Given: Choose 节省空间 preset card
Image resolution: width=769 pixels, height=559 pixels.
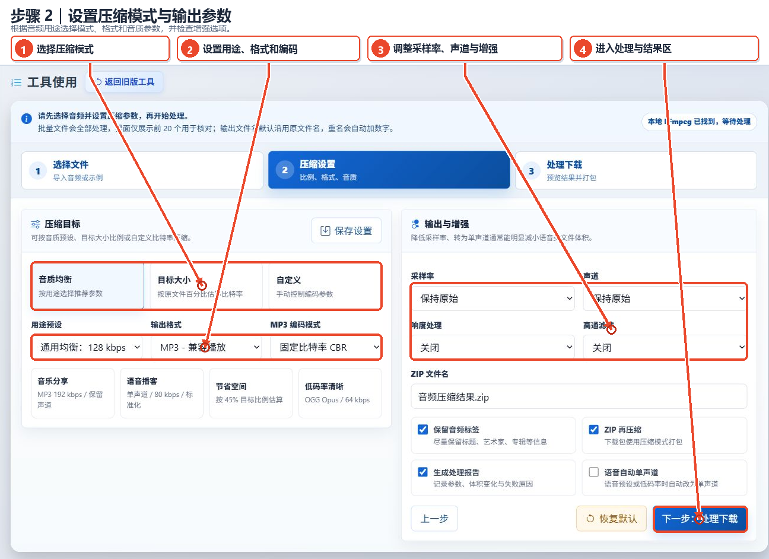Looking at the screenshot, I should 251,393.
